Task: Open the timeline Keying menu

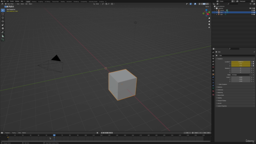Action: (14, 133)
